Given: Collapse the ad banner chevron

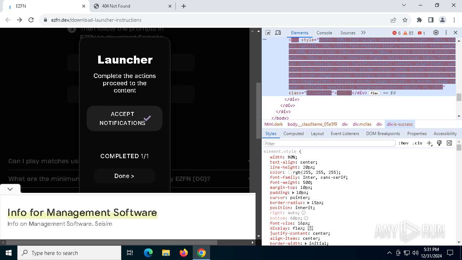Looking at the screenshot, I should coord(10,189).
